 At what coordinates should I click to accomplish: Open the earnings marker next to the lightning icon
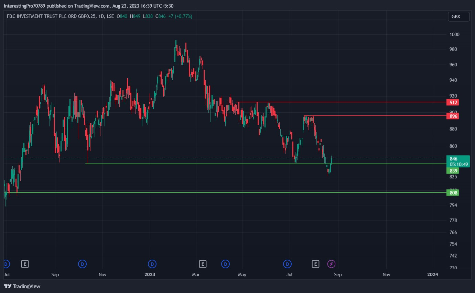click(x=315, y=264)
